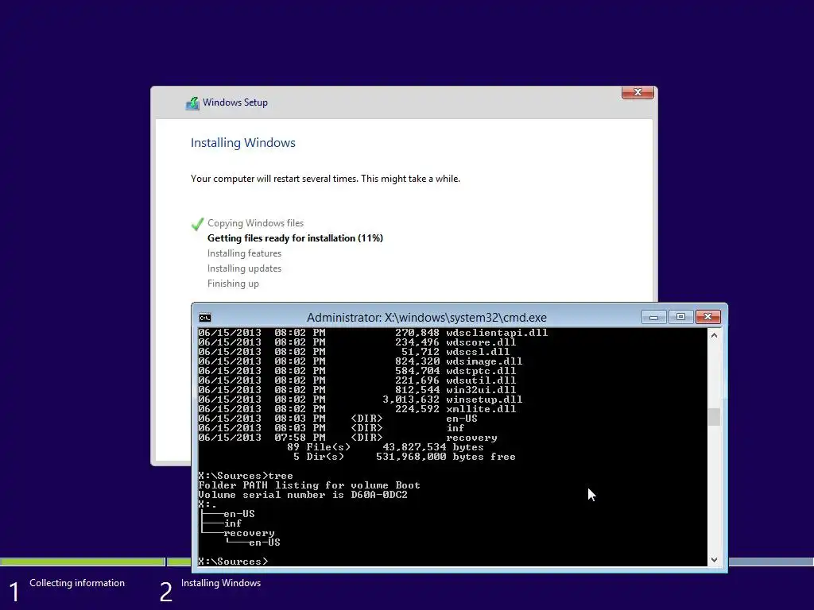Click the 'Installing Windows' stage label at bottom

221,583
